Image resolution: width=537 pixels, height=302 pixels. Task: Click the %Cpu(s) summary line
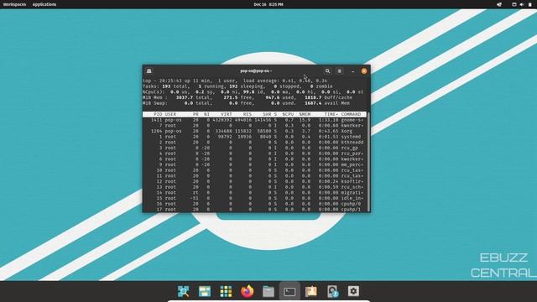[253, 91]
